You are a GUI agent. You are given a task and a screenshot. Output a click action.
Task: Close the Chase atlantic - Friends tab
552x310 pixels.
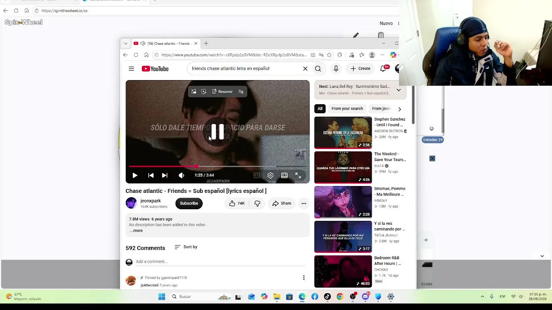tap(195, 43)
